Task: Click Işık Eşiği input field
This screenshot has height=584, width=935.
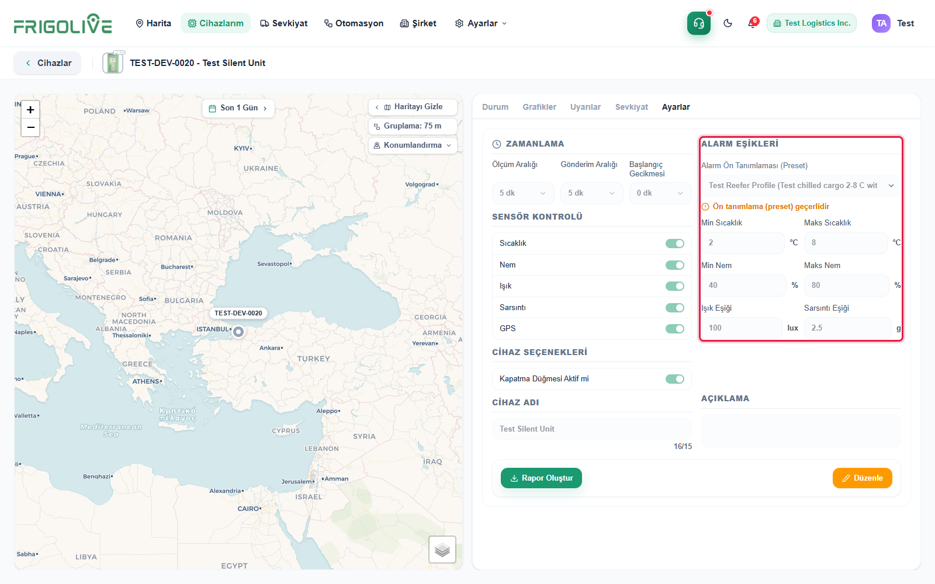Action: 742,328
